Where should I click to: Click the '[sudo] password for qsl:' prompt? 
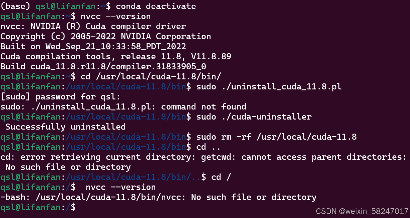(60, 97)
